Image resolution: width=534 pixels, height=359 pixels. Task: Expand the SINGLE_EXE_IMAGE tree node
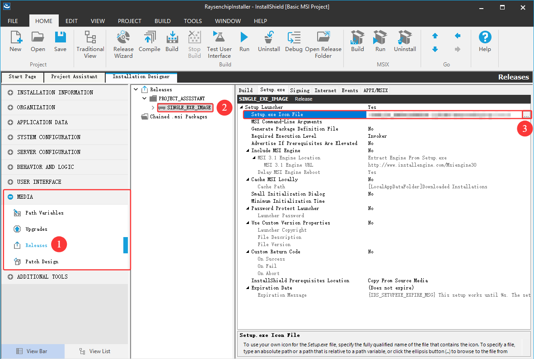[x=153, y=107]
